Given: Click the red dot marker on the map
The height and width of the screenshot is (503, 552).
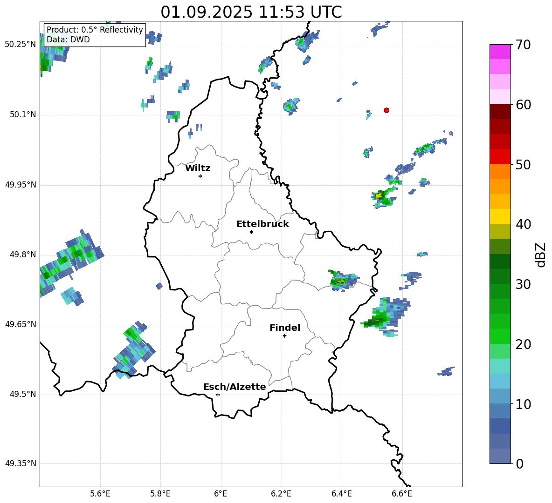Looking at the screenshot, I should [x=386, y=110].
